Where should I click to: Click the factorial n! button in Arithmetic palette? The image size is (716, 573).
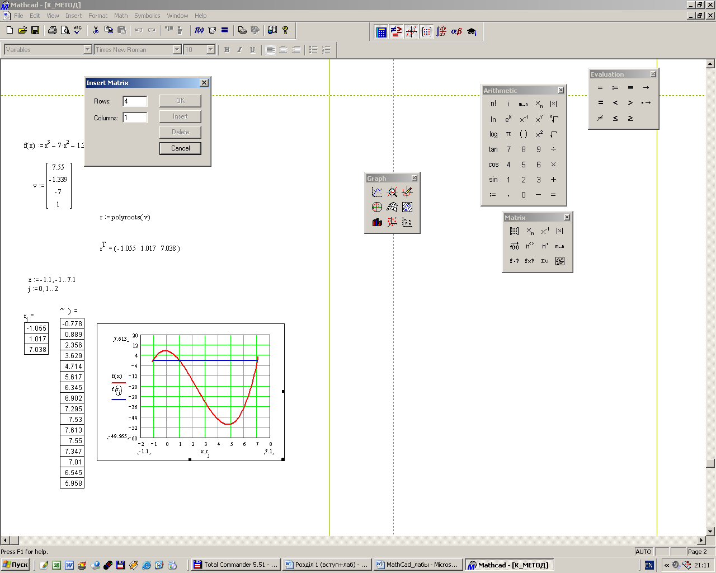(493, 104)
